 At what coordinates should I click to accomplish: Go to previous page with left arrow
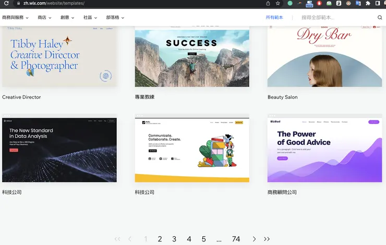pyautogui.click(x=130, y=239)
